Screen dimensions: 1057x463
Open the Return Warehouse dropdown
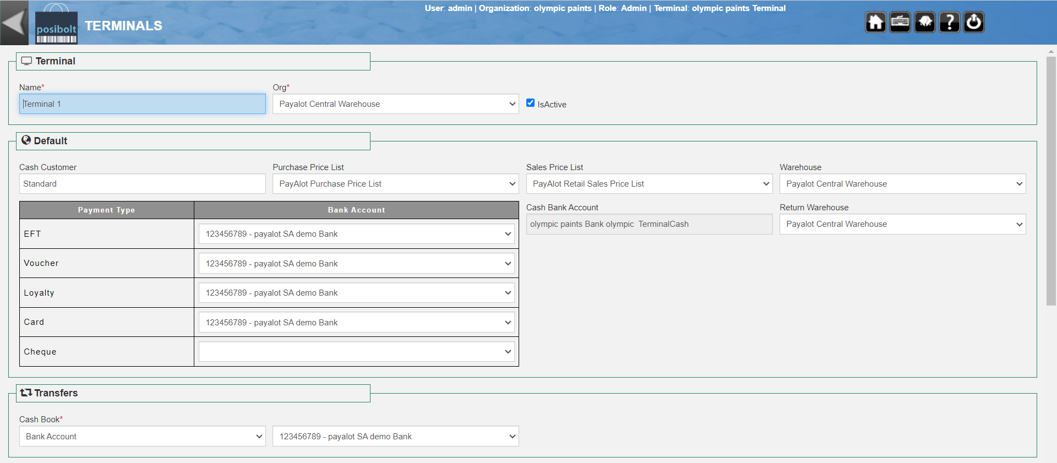point(903,224)
